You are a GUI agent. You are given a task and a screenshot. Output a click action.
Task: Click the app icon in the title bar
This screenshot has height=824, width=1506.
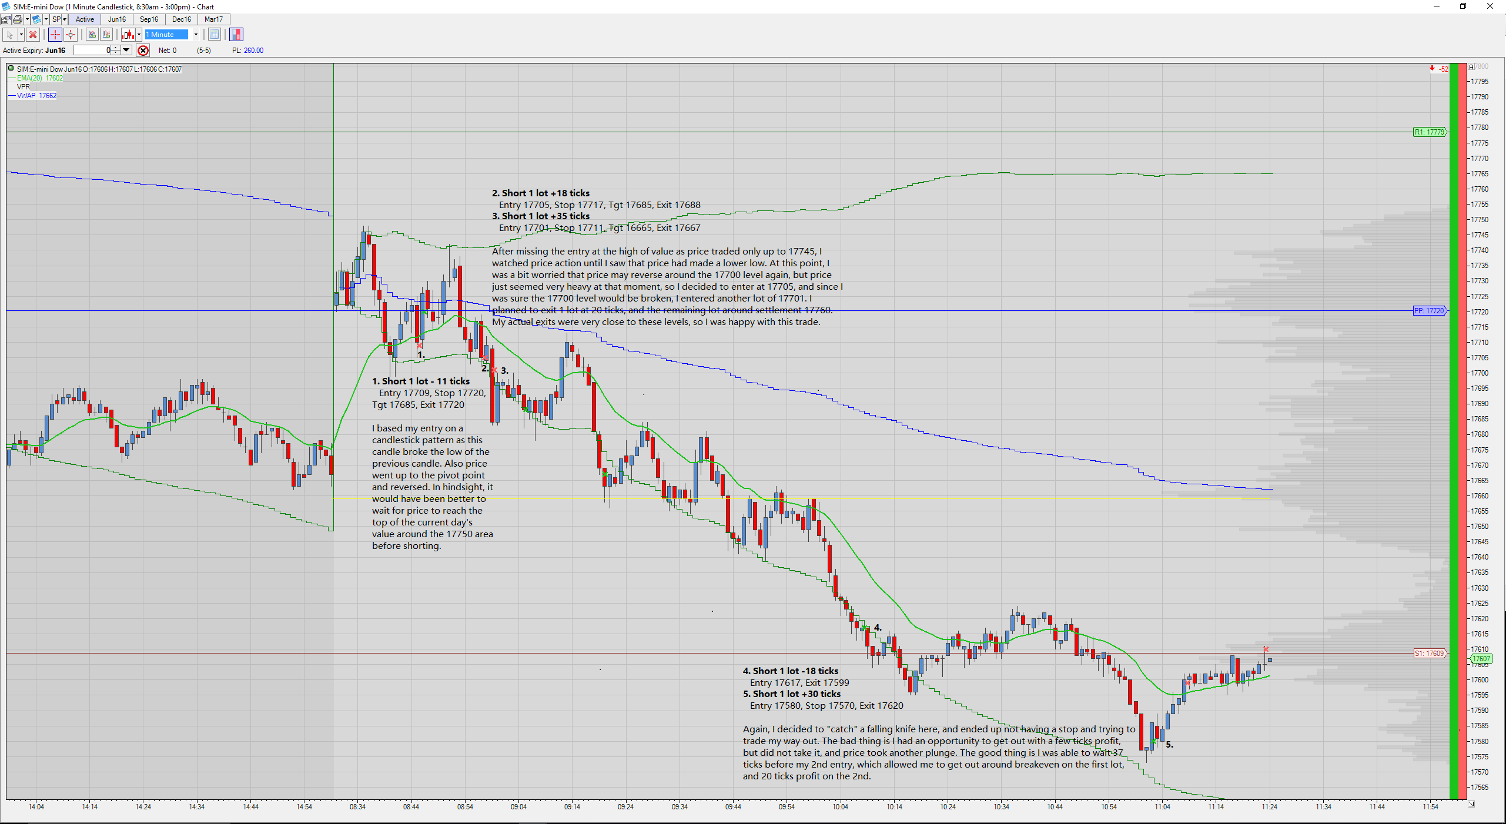coord(6,6)
